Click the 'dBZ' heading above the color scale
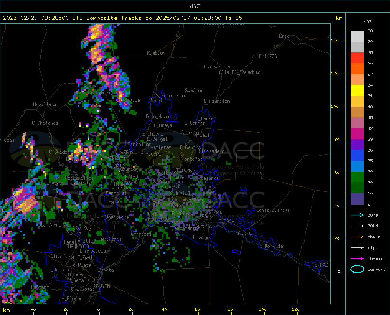 tap(367, 22)
